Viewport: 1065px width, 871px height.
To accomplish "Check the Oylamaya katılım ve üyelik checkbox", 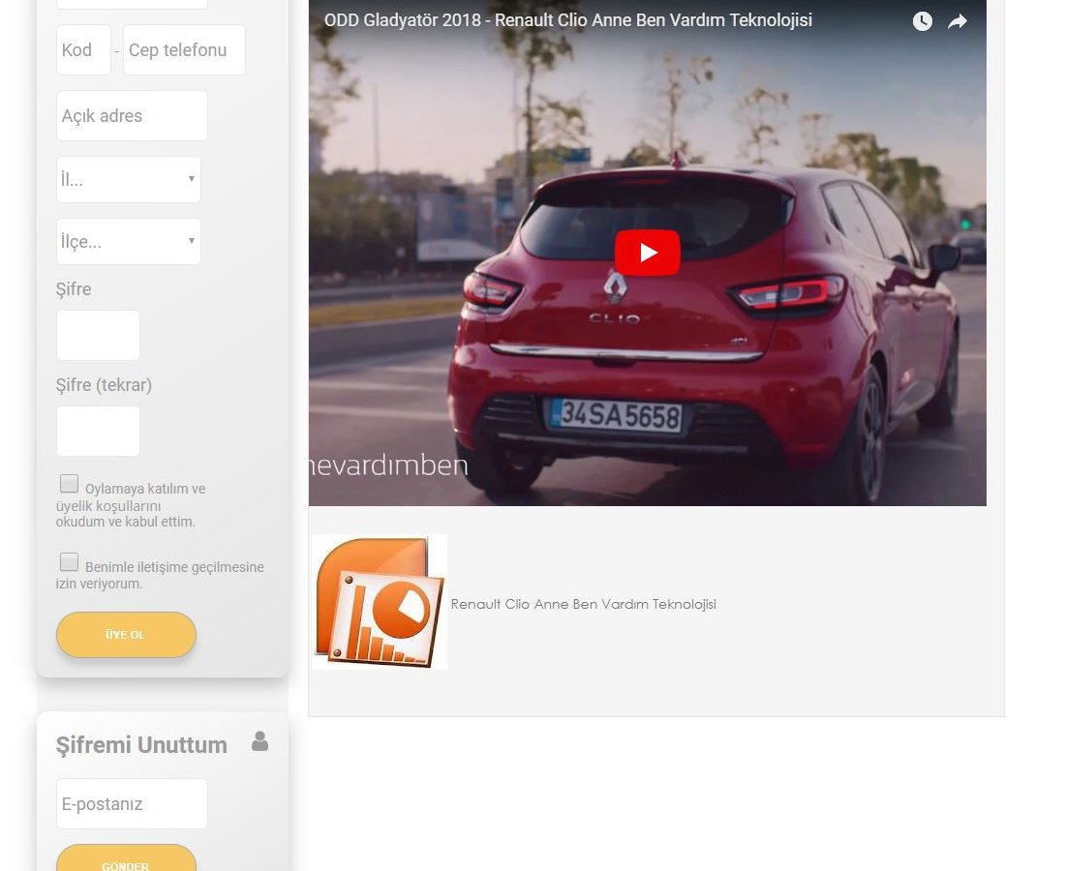I will click(x=69, y=483).
